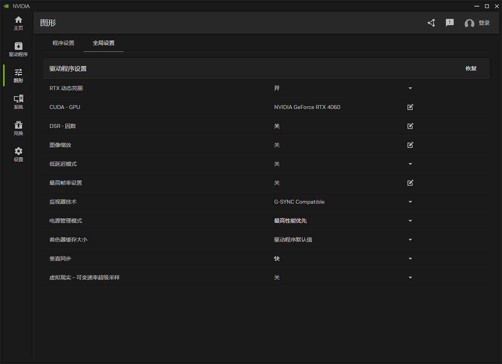This screenshot has height=364, width=502.
Task: Expand the 虚拟现实 可变速率超级采样 dropdown
Action: pos(410,277)
